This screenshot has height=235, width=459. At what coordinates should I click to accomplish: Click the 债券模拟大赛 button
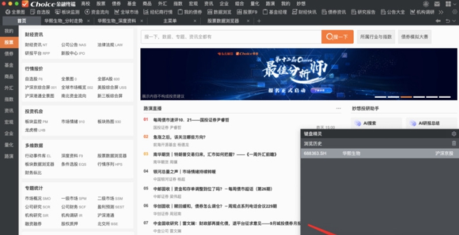(x=414, y=37)
